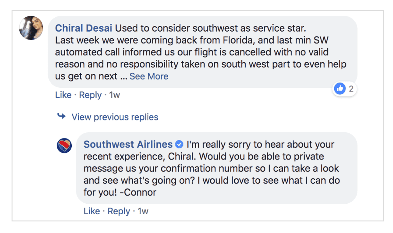Click the Southwest Airlines verified badge

(x=179, y=145)
